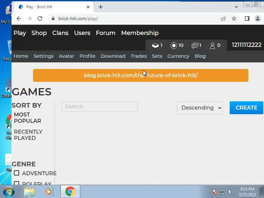Click the share page icon
This screenshot has width=264, height=198.
(223, 18)
